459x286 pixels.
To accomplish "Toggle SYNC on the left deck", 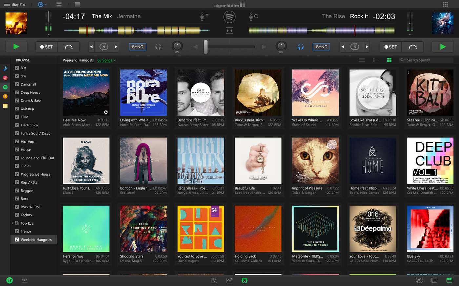I will tap(137, 47).
